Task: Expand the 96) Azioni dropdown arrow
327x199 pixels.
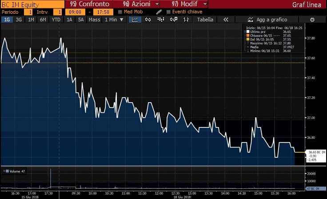Action: [157, 4]
